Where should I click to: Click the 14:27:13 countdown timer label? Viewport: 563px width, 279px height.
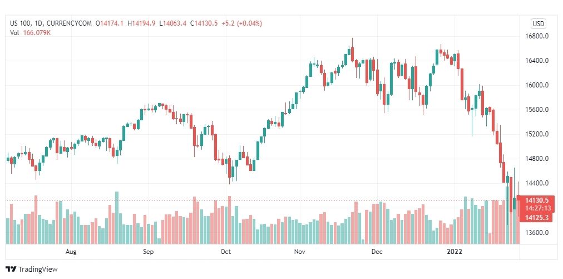tap(536, 209)
